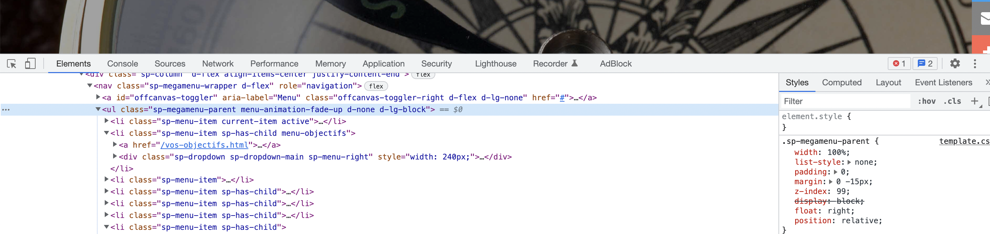This screenshot has height=234, width=990.
Task: Click the .sp-megamenu-parent selector
Action: point(826,141)
